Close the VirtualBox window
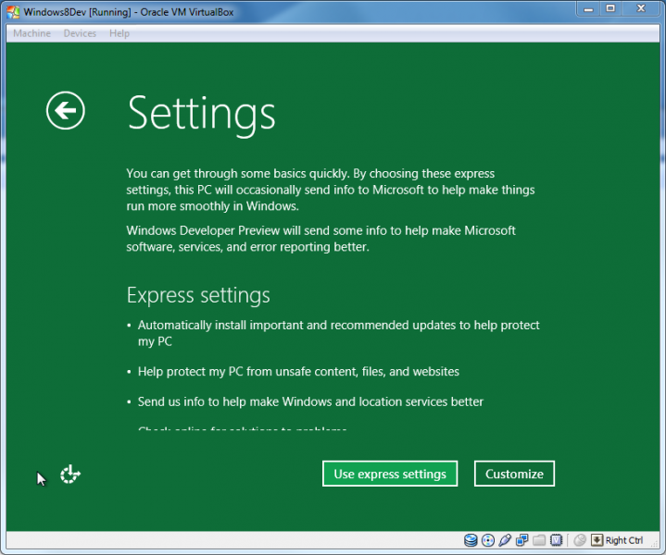 (641, 9)
